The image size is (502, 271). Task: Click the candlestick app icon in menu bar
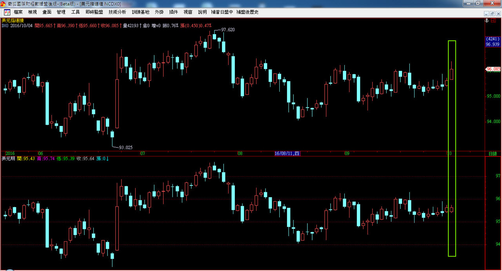coord(7,12)
